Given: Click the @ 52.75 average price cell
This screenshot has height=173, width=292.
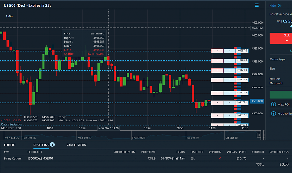Looking at the screenshot, I should coord(242,159).
